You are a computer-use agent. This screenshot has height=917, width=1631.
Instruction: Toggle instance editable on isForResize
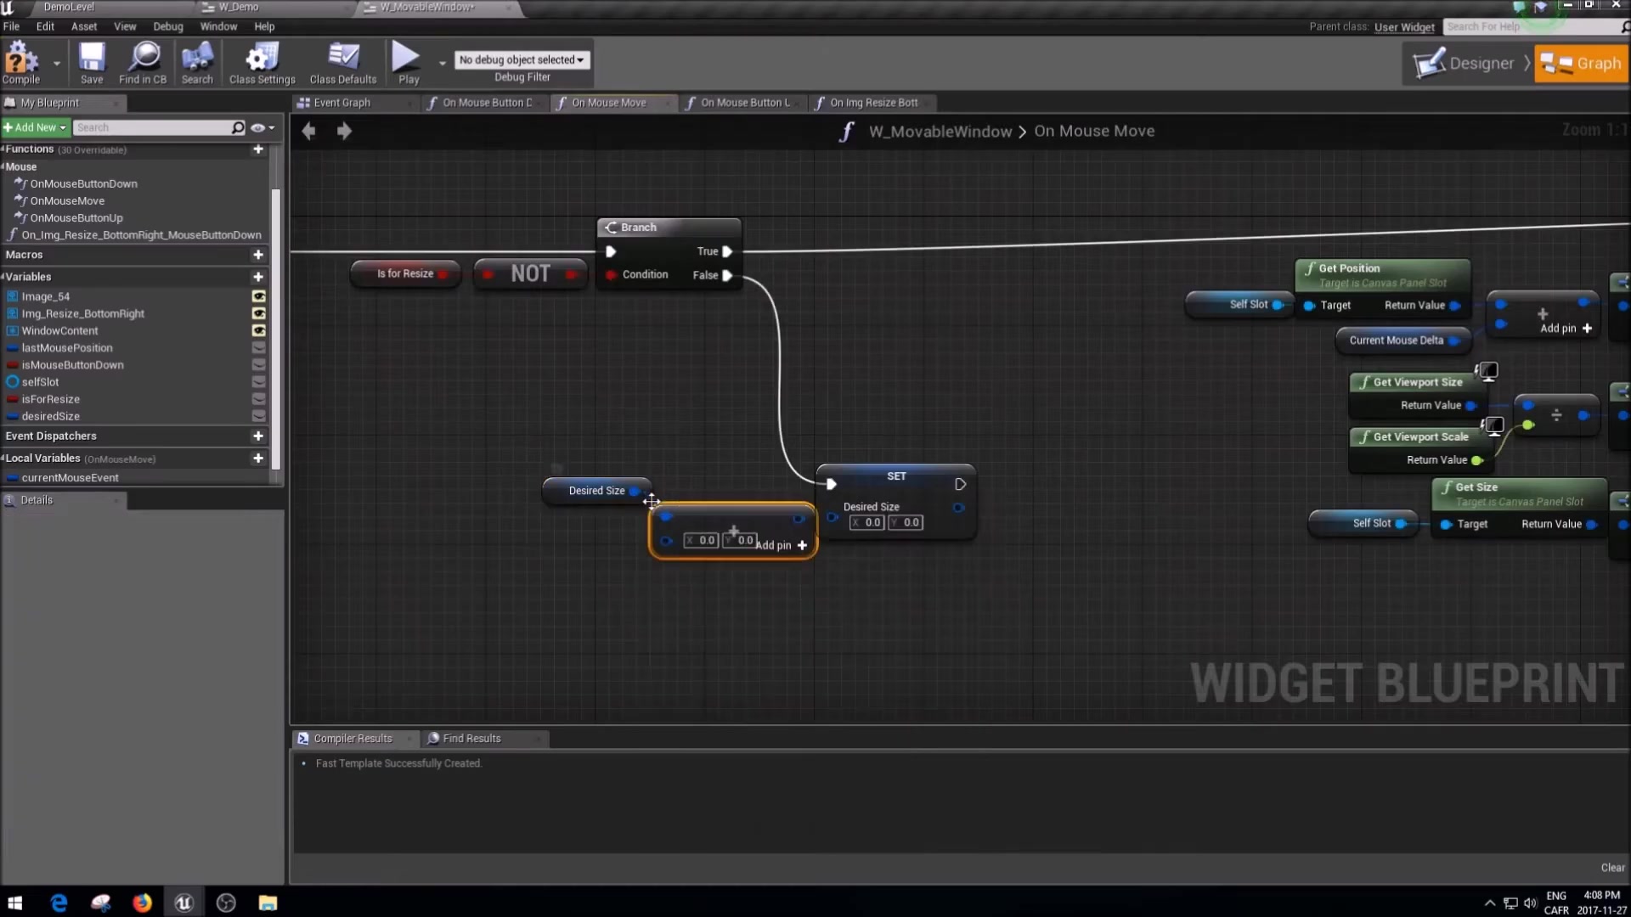[x=258, y=399]
